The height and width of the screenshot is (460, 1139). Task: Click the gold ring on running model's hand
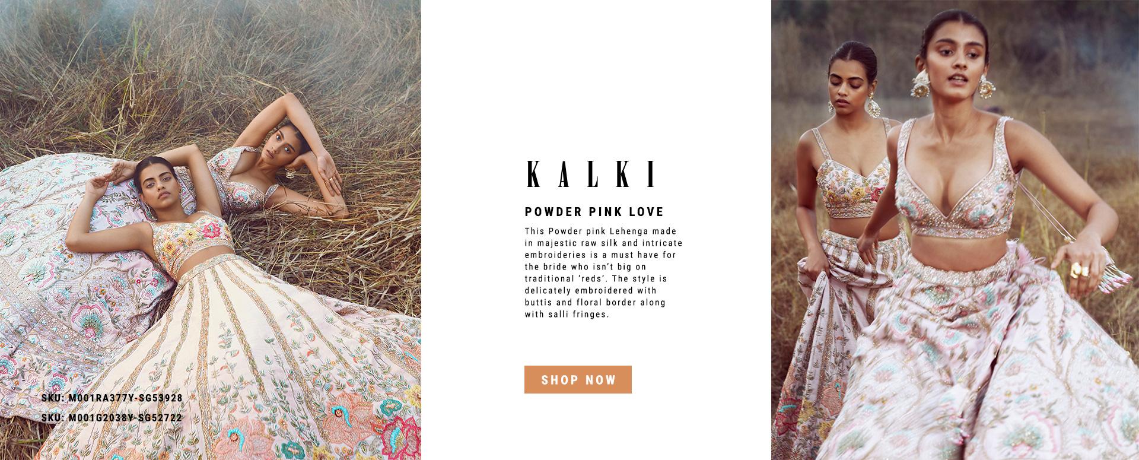(1078, 271)
